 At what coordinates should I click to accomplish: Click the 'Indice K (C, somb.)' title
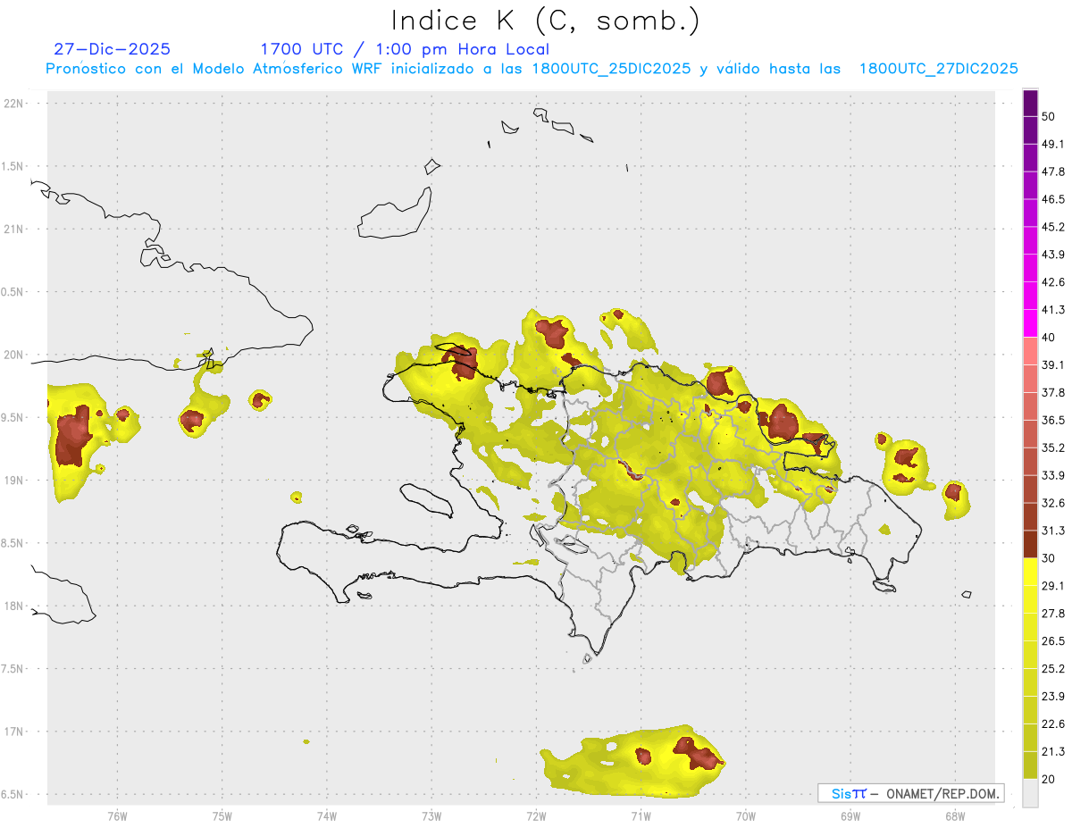point(546,21)
